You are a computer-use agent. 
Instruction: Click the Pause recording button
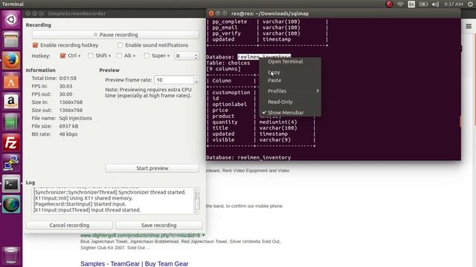click(x=116, y=35)
